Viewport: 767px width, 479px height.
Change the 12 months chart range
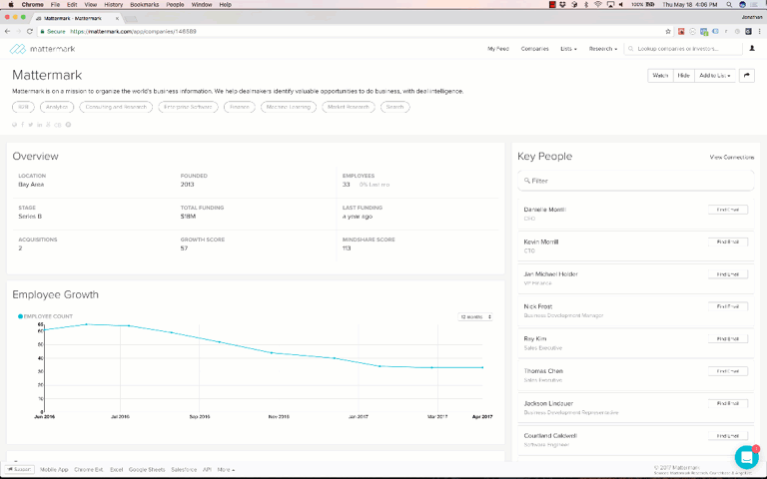475,316
